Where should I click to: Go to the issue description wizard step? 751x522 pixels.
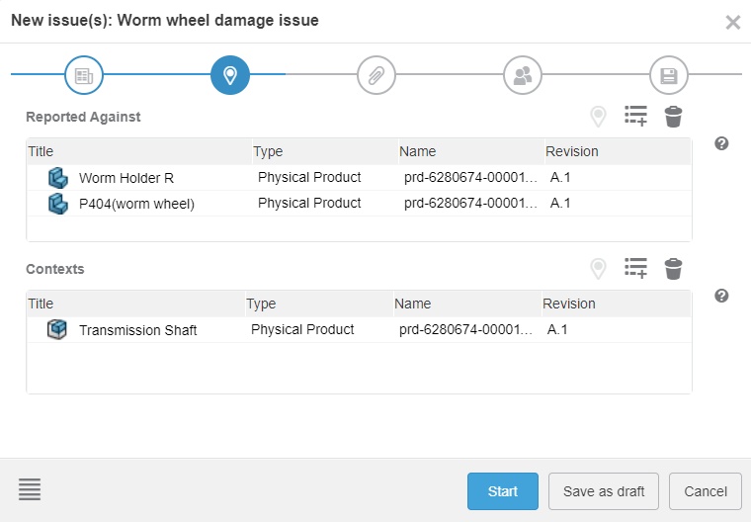point(84,75)
